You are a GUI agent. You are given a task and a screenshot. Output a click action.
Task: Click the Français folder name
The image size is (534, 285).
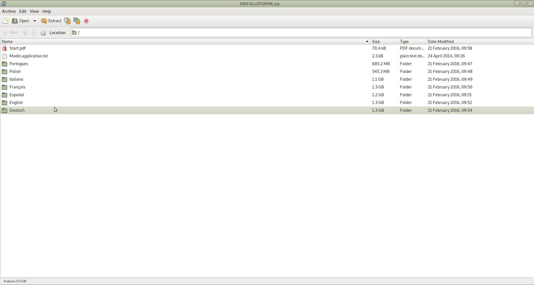pyautogui.click(x=17, y=87)
